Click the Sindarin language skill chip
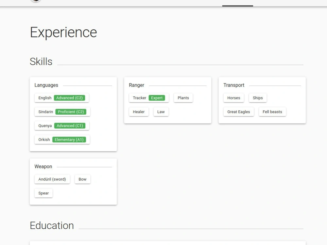Screen dimensions: 327x245 coord(62,112)
